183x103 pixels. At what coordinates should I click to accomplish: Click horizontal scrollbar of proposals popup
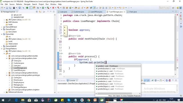(114, 94)
